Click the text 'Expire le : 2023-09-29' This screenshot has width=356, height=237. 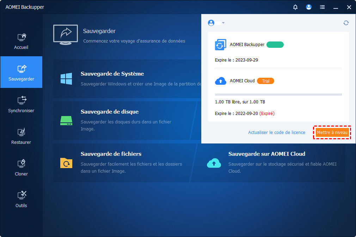pos(237,60)
